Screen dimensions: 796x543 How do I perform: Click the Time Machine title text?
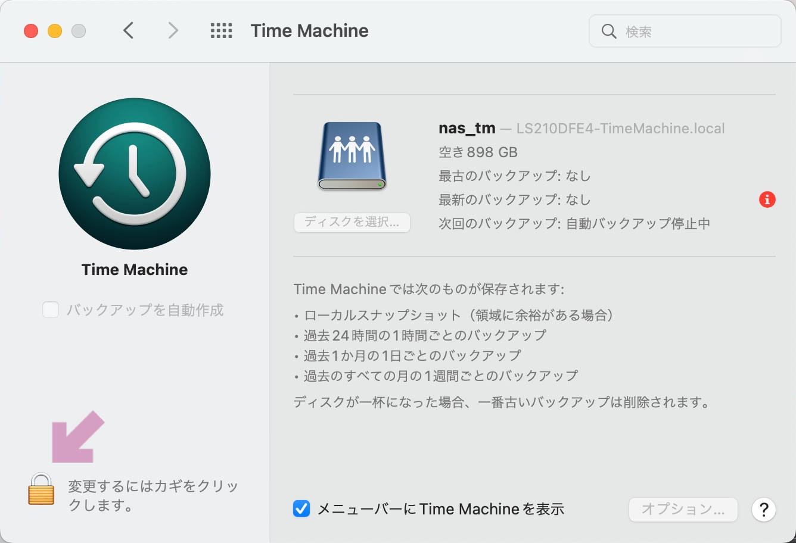[x=309, y=30]
